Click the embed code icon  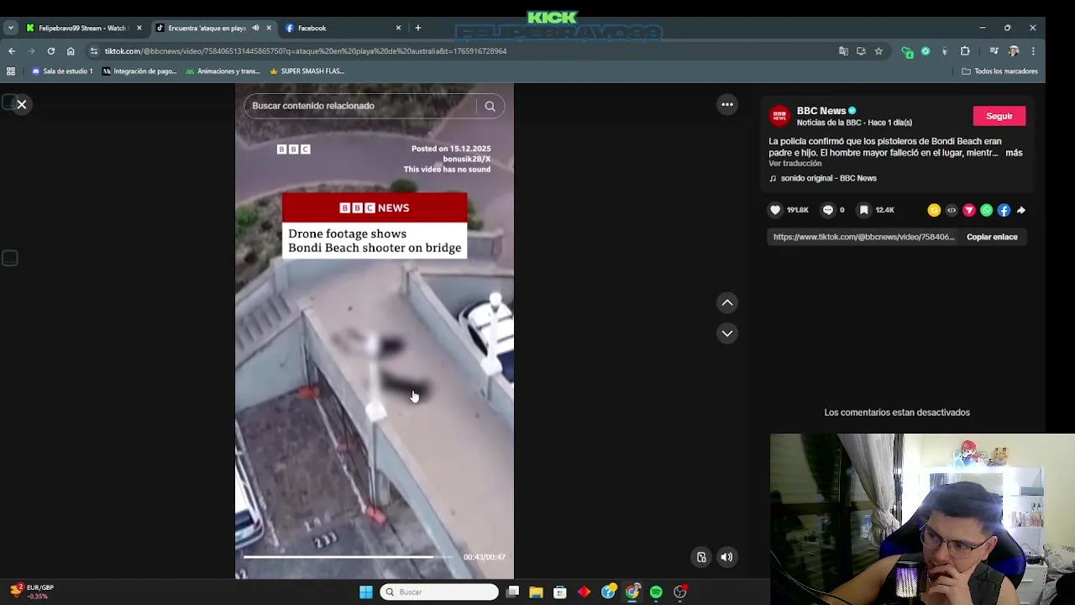coord(952,210)
